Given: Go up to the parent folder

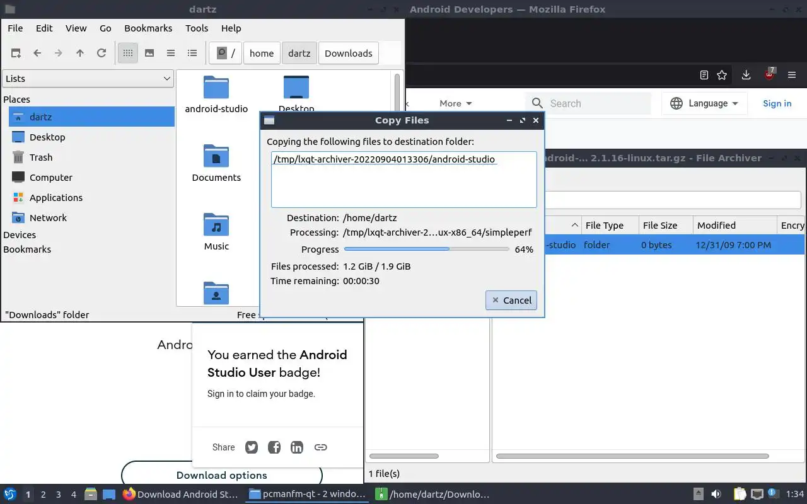Looking at the screenshot, I should pyautogui.click(x=80, y=53).
